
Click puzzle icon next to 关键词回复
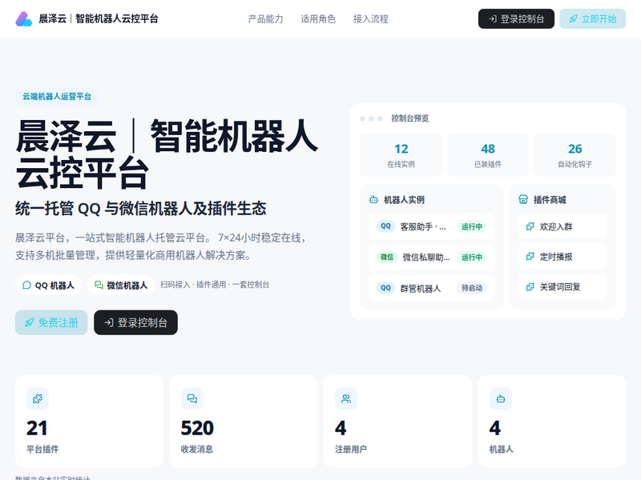point(530,287)
